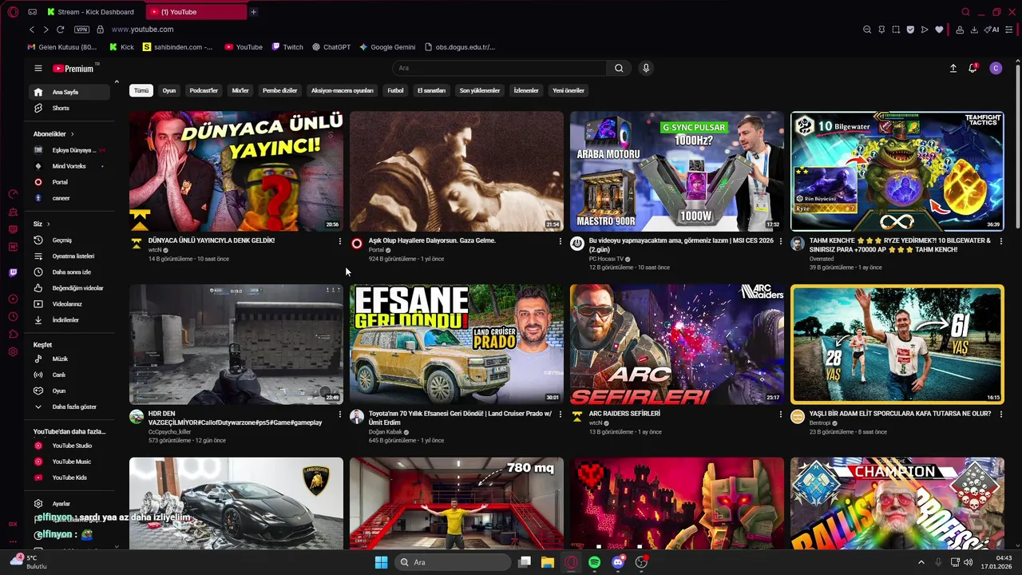Click the YouTube Premium logo
The image size is (1022, 575).
point(73,69)
